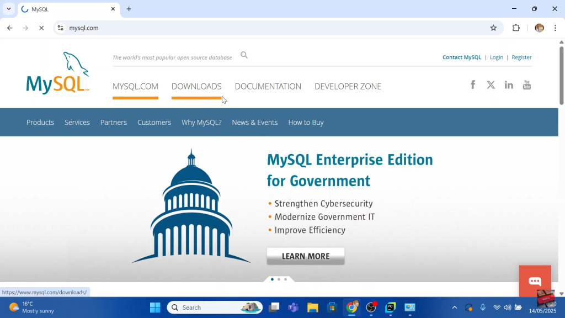Open the Why MySQL? menu item
The image size is (565, 318).
click(201, 123)
